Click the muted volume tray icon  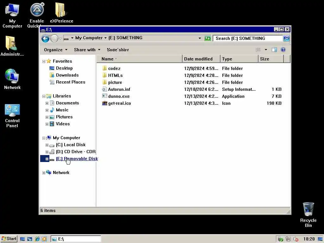pyautogui.click(x=296, y=239)
